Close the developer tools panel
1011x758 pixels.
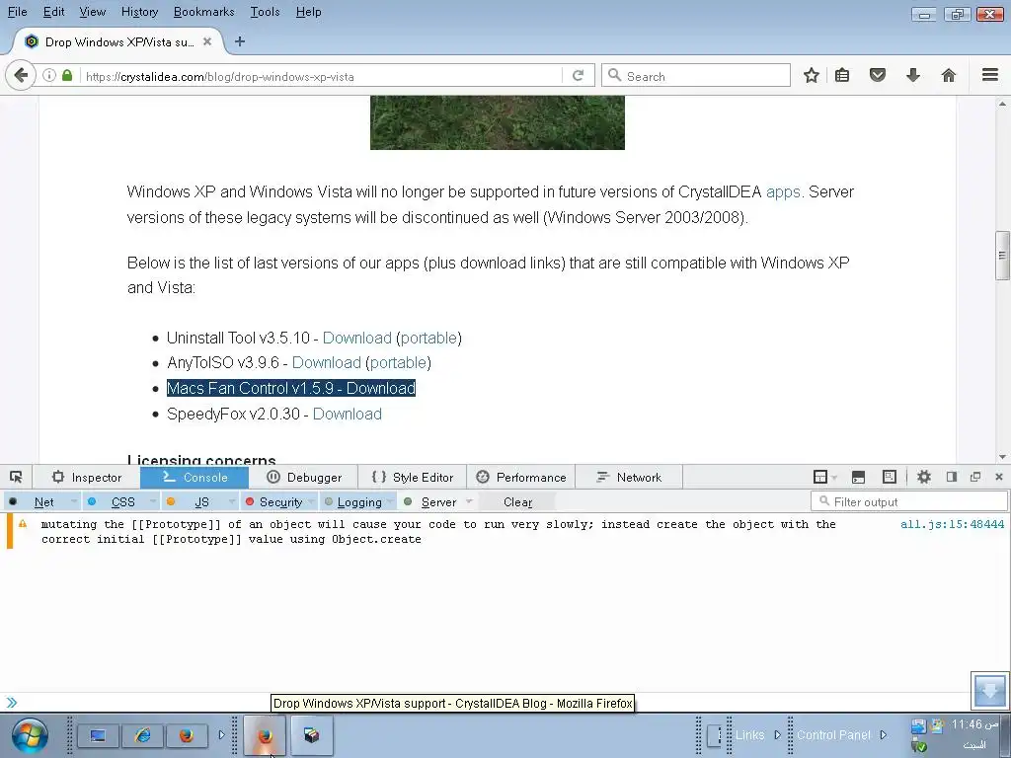click(x=999, y=477)
